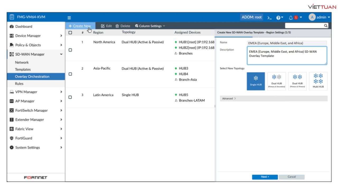Click the hamburger menu icon to collapse sidebar
This screenshot has height=190, width=338.
(x=69, y=18)
